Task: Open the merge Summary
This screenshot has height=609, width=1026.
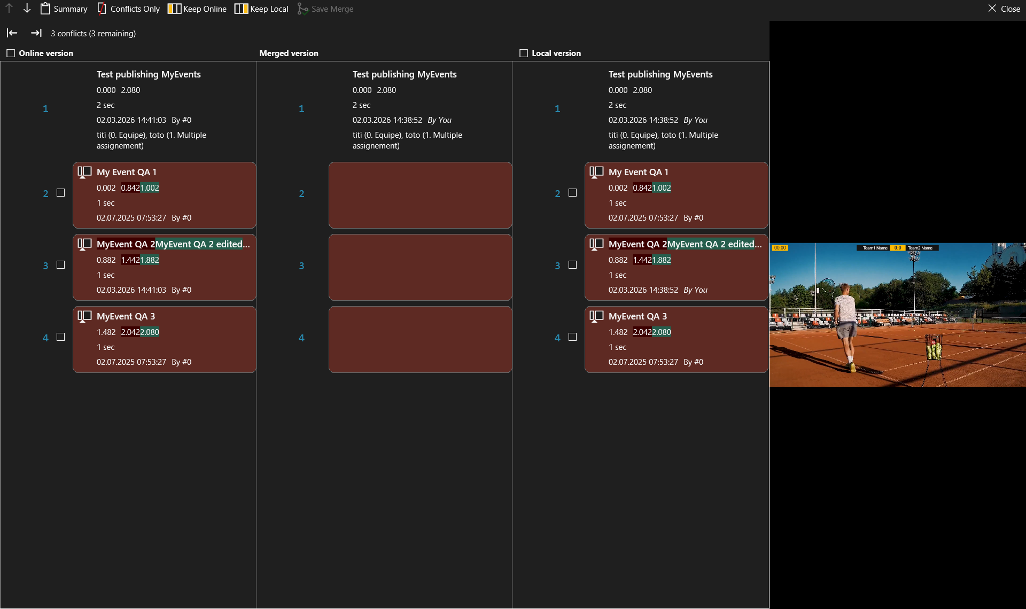Action: 64,9
